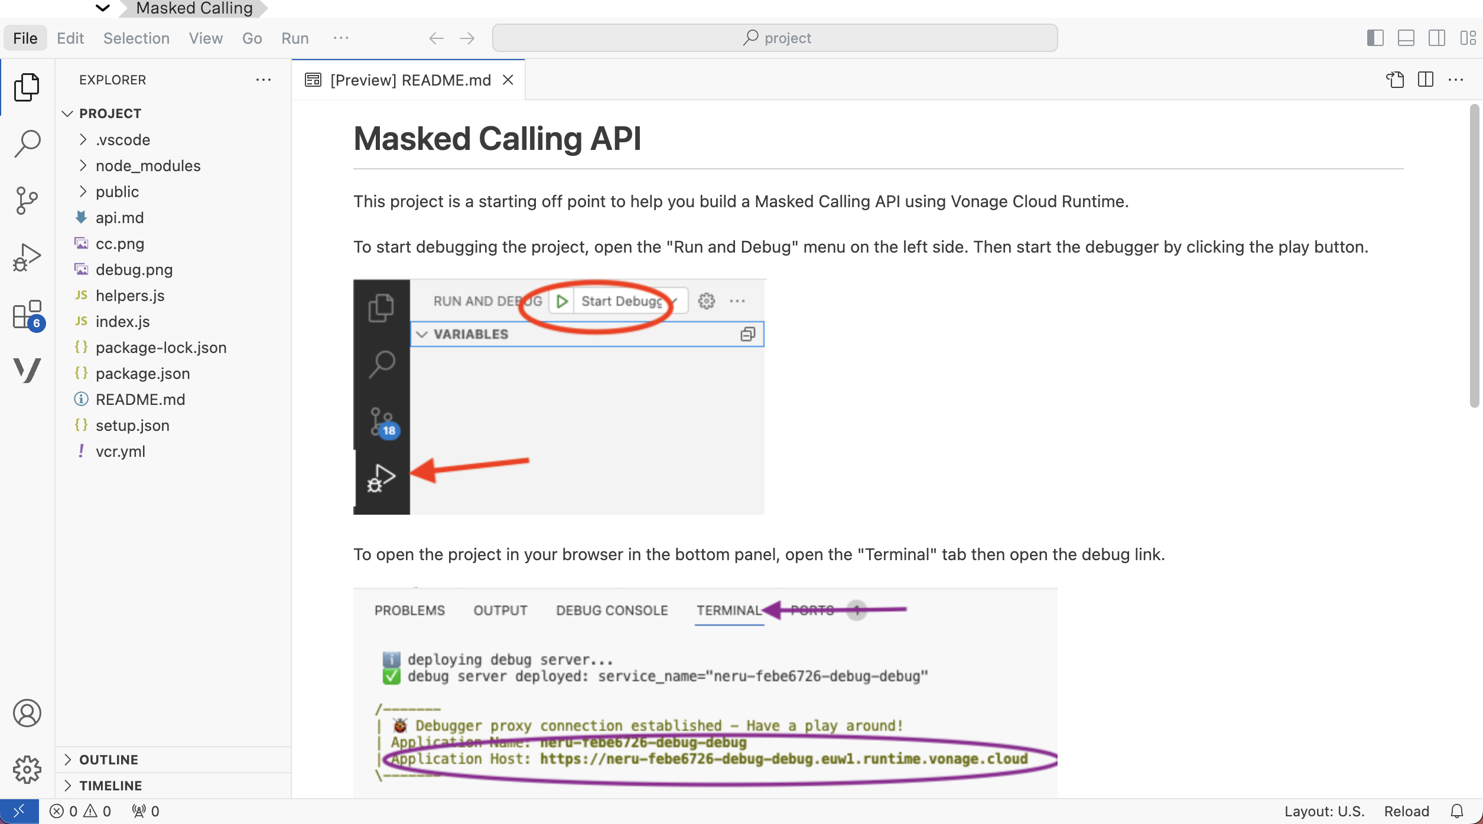
Task: Open the Accounts menu icon
Action: (27, 713)
